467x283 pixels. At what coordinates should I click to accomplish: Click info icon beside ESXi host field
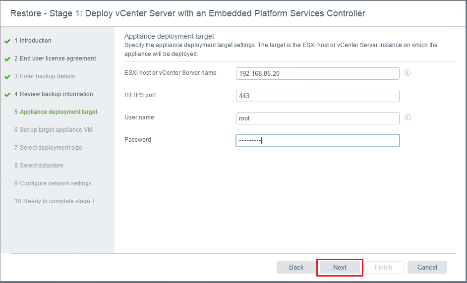pos(408,73)
